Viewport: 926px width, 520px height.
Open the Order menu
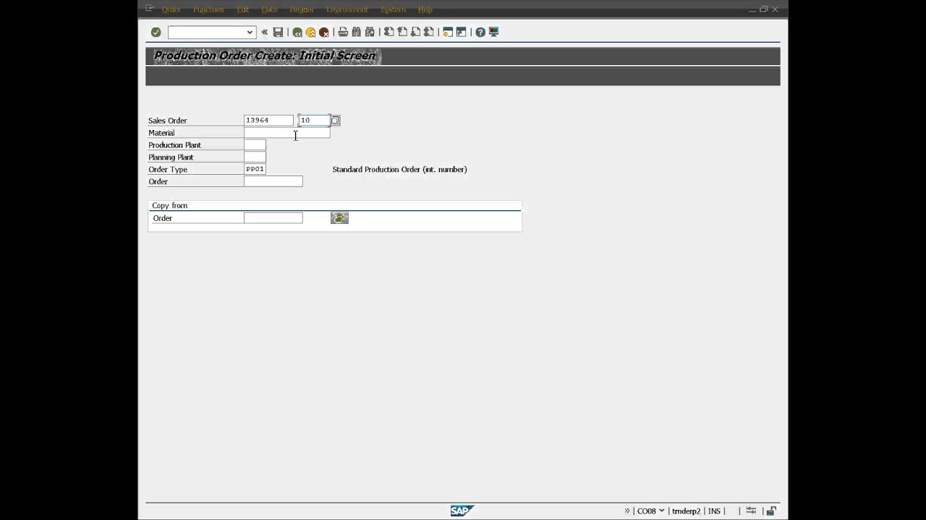point(171,9)
